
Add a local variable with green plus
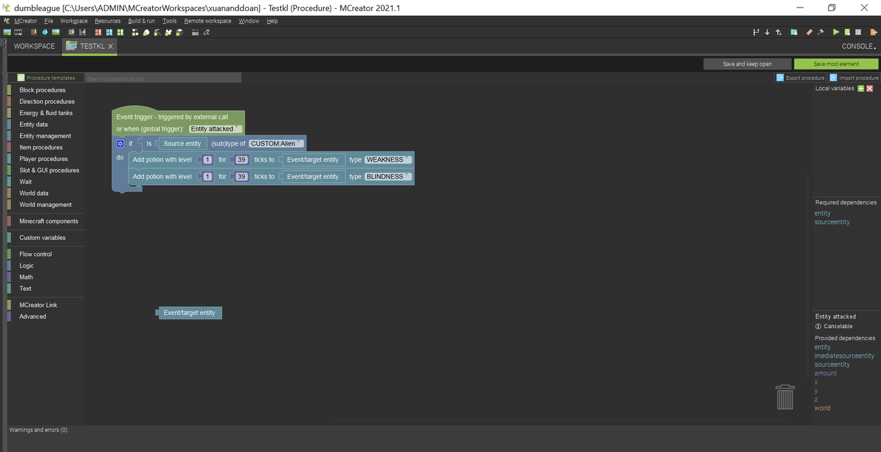[x=860, y=89]
